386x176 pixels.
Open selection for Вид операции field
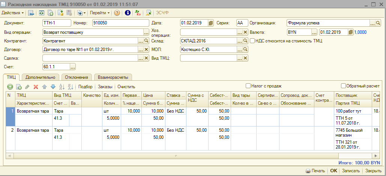(146, 32)
